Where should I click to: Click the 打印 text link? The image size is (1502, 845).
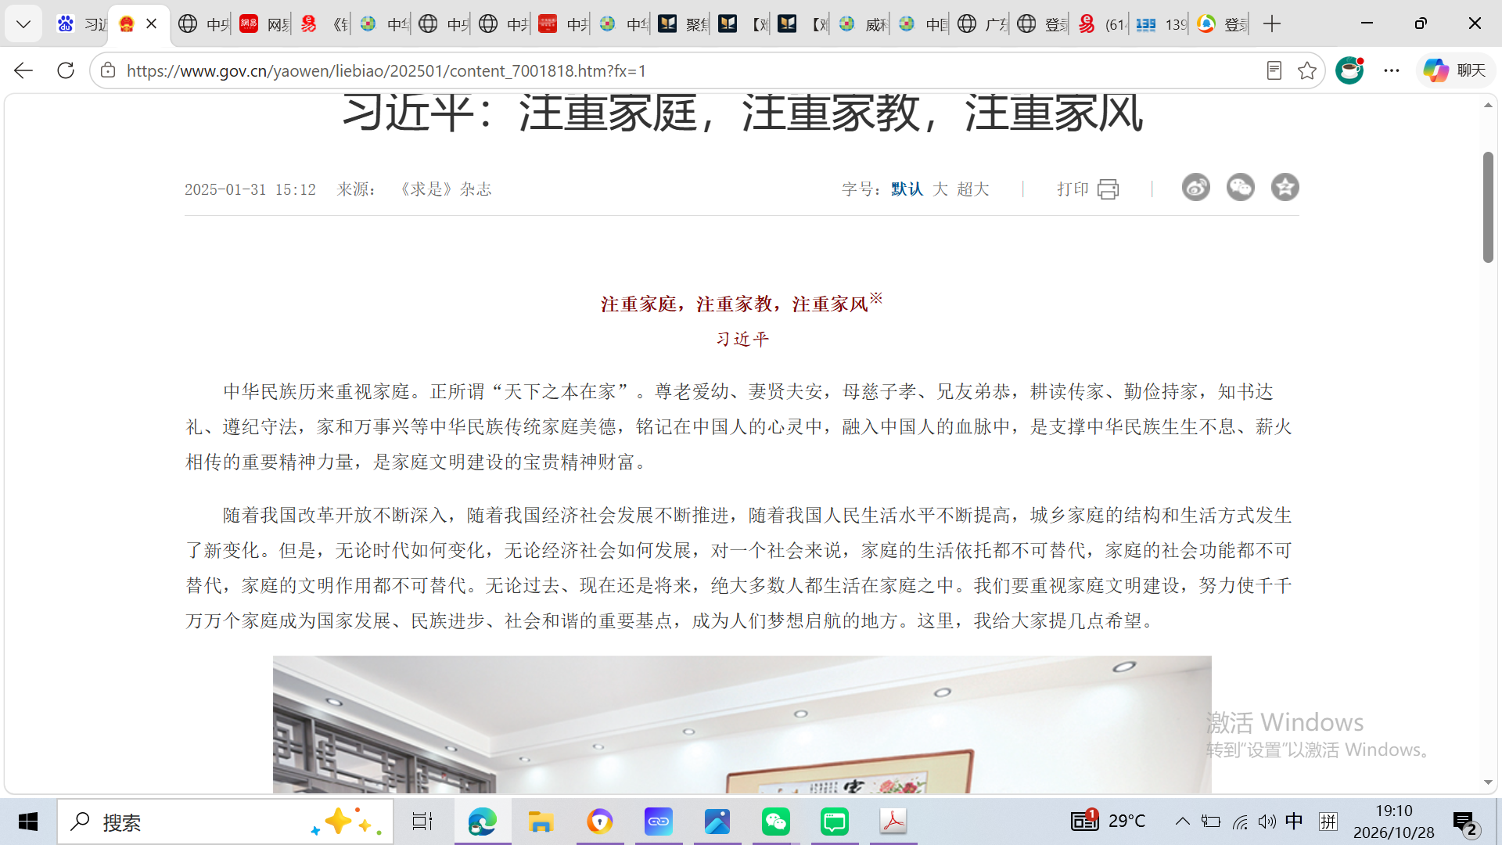(x=1073, y=189)
